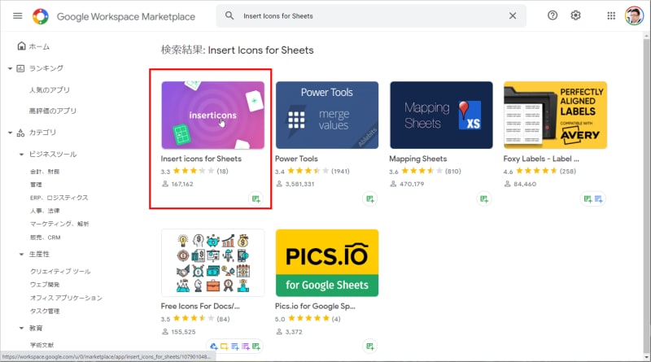Click Sheets compatibility icon on Mapping Sheets card

pos(484,198)
